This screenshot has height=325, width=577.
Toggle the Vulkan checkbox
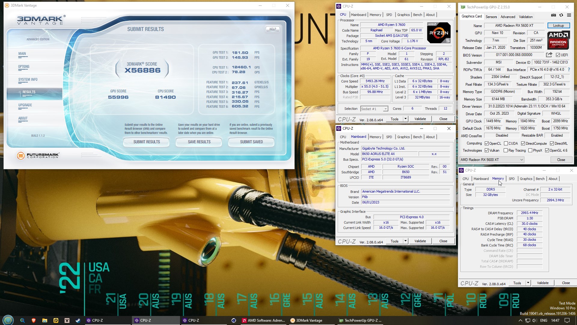(487, 150)
